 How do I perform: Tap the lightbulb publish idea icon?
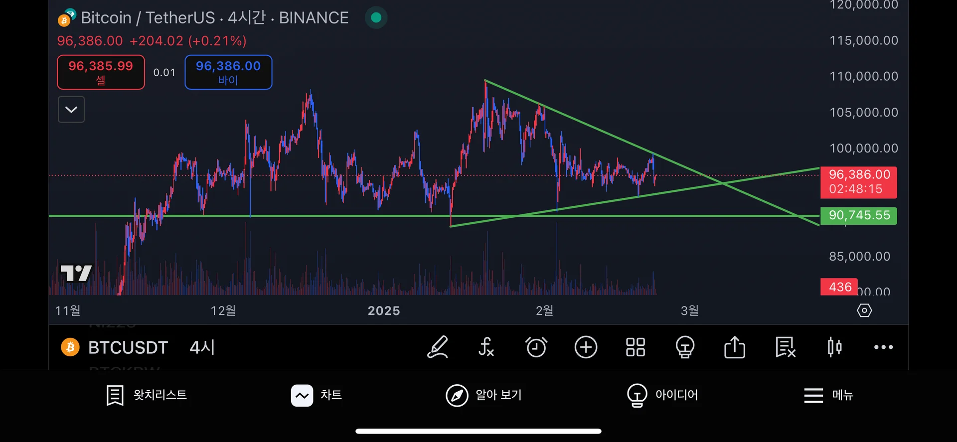coord(685,347)
